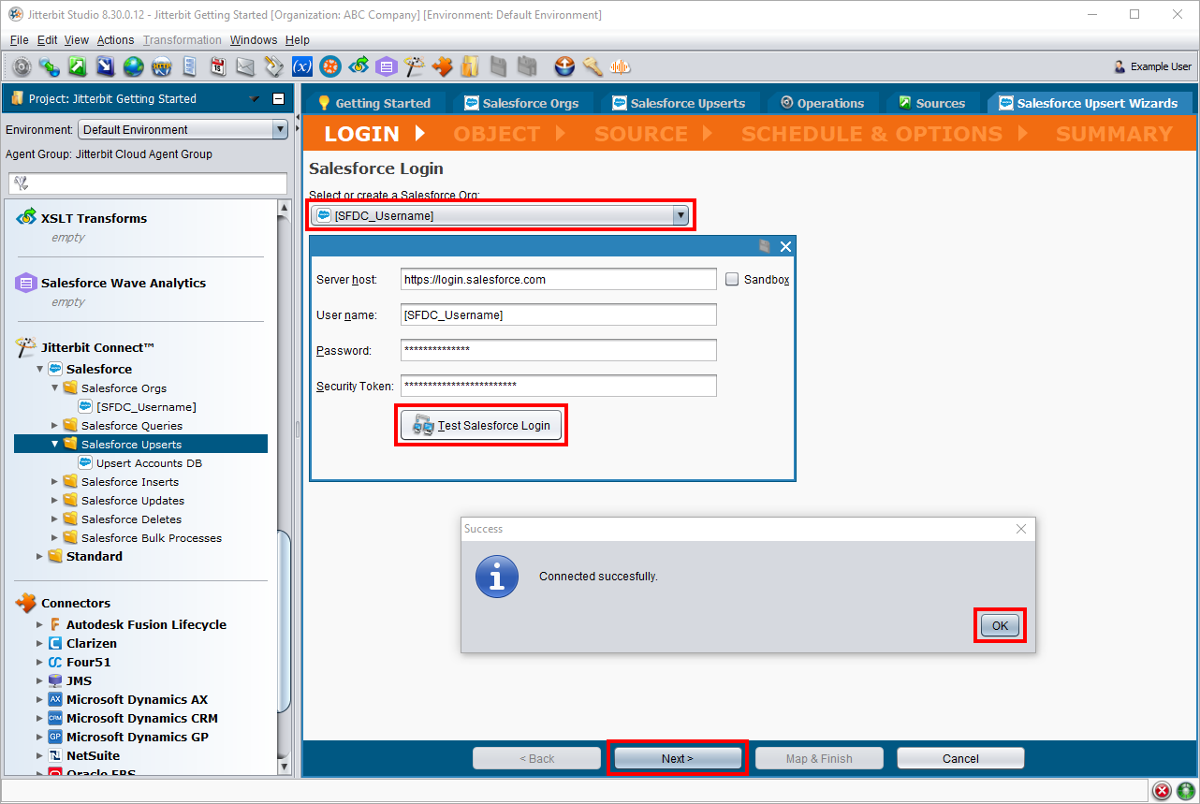Click the Test Salesforce Login button
Viewport: 1200px width, 804px height.
point(482,426)
